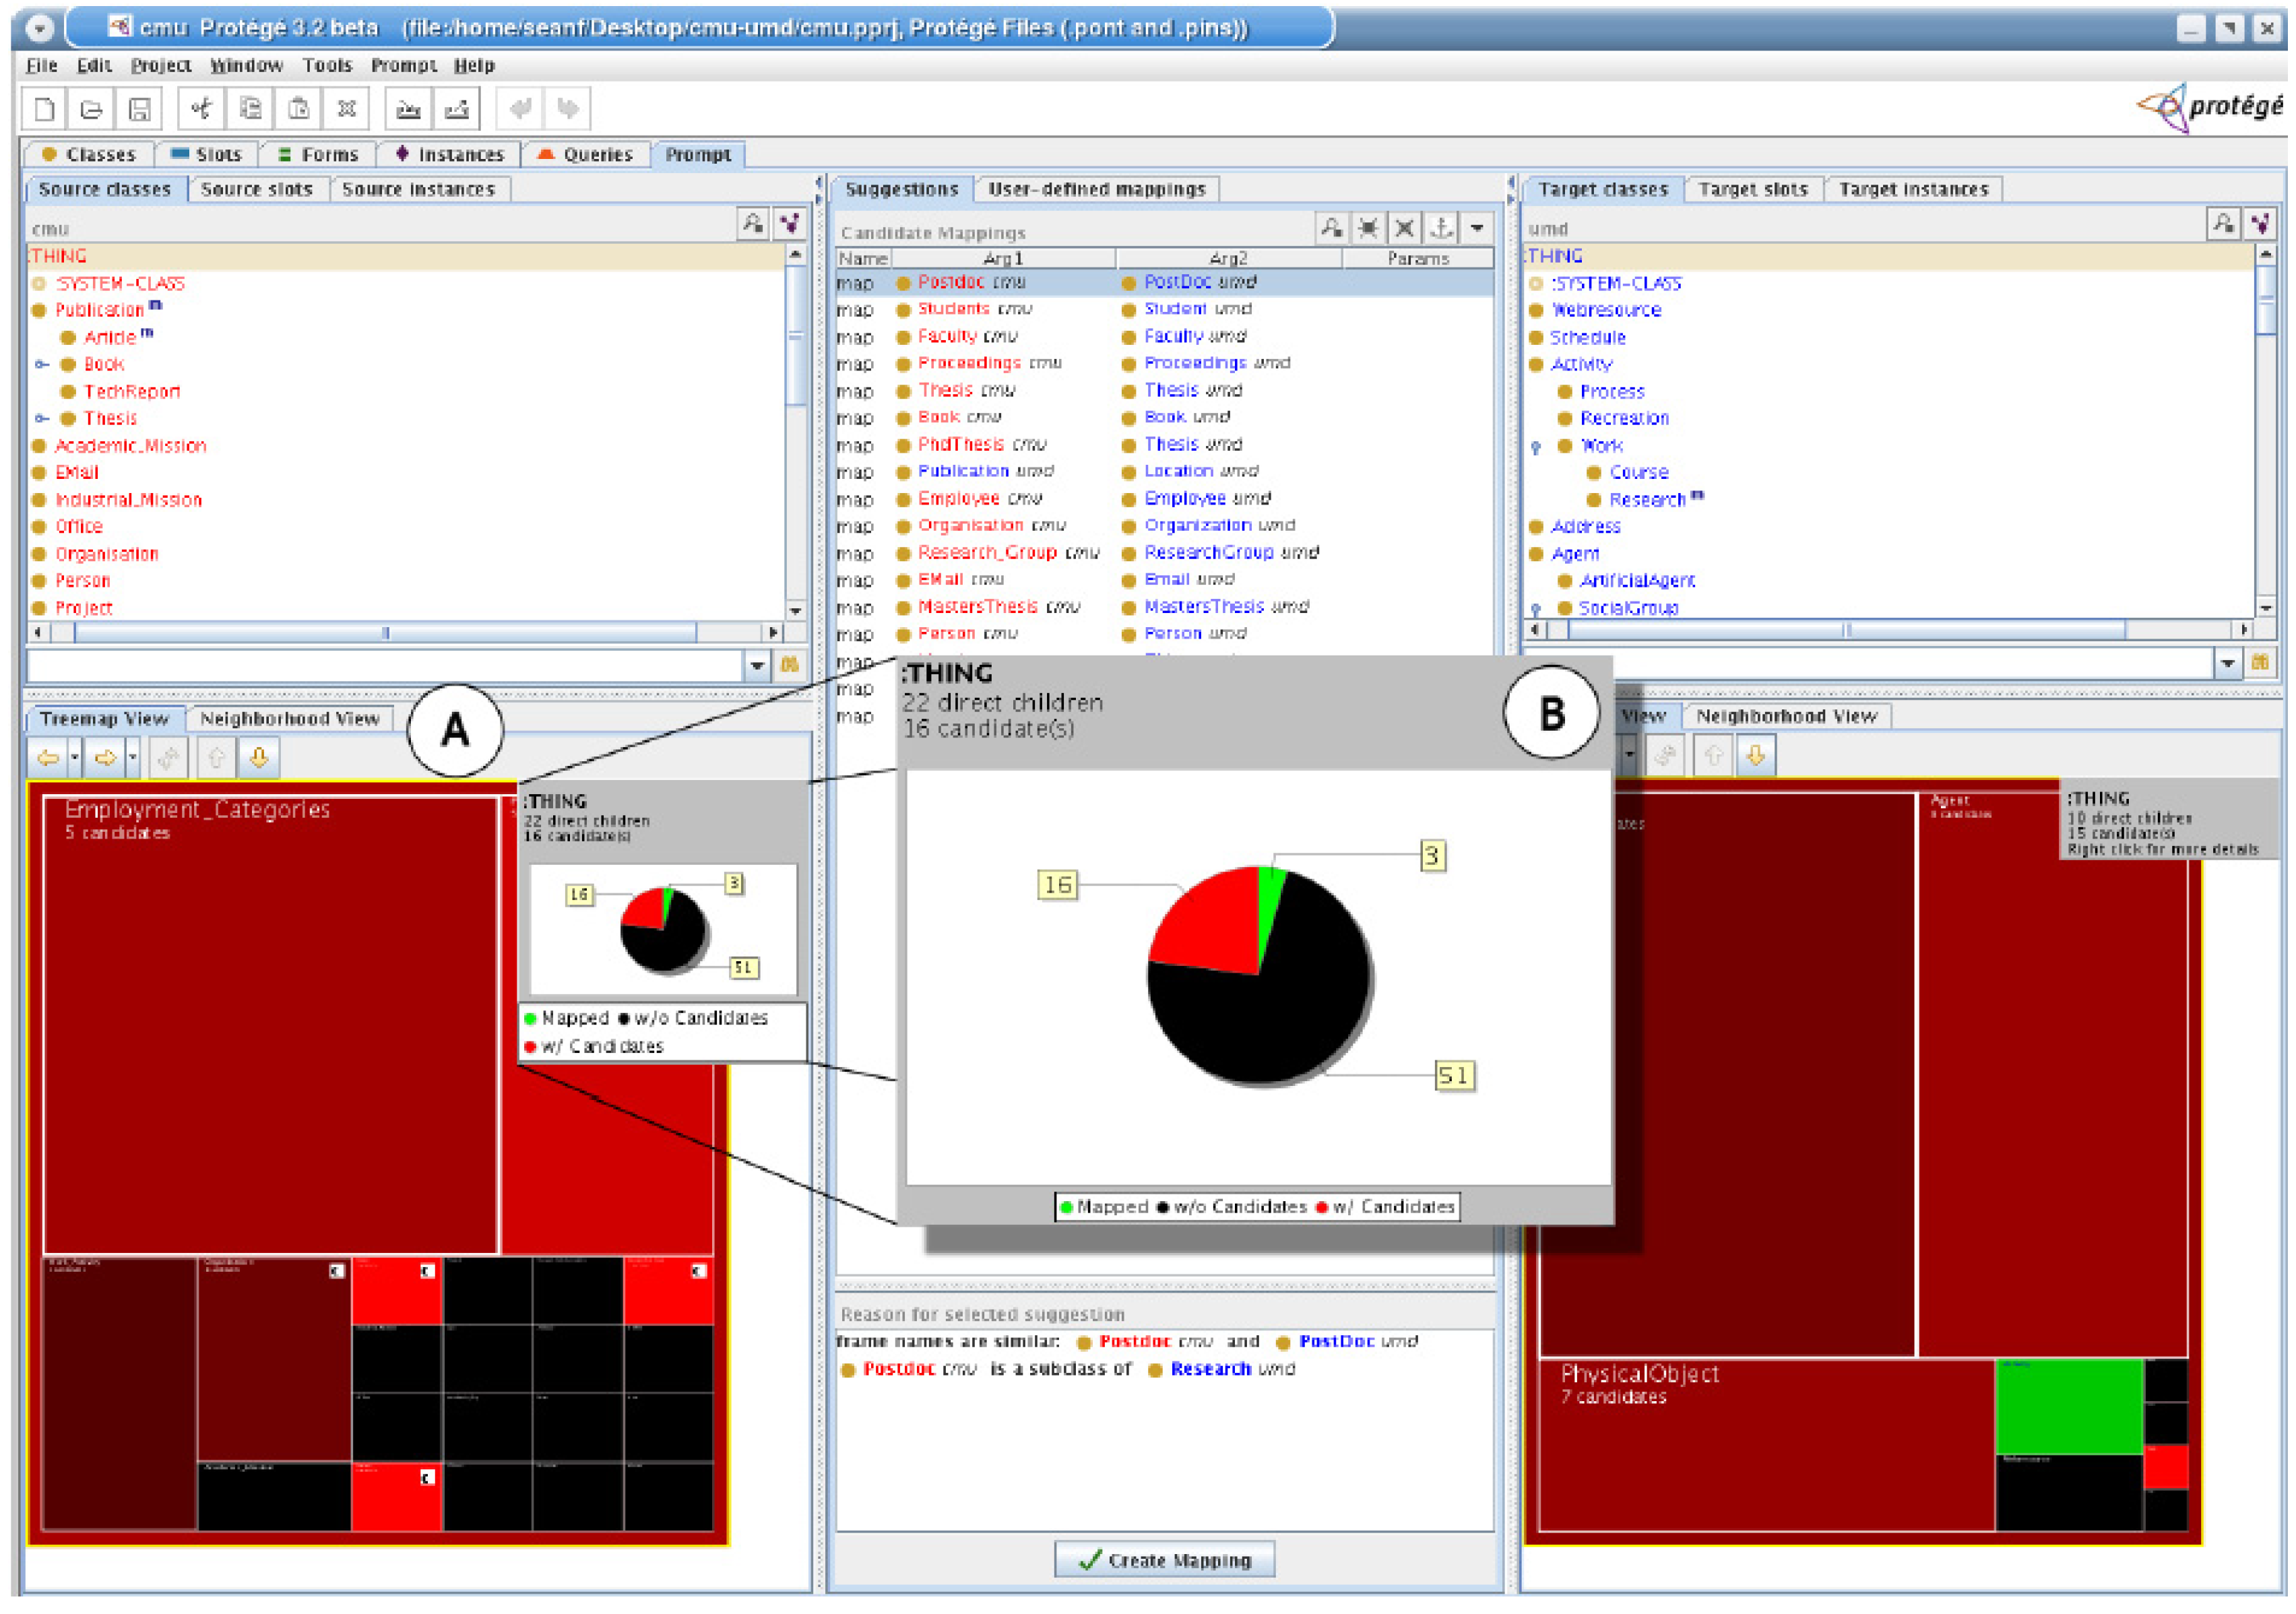Click the down arrow in Treemap toolbar
This screenshot has height=1614, width=2296.
coord(258,757)
